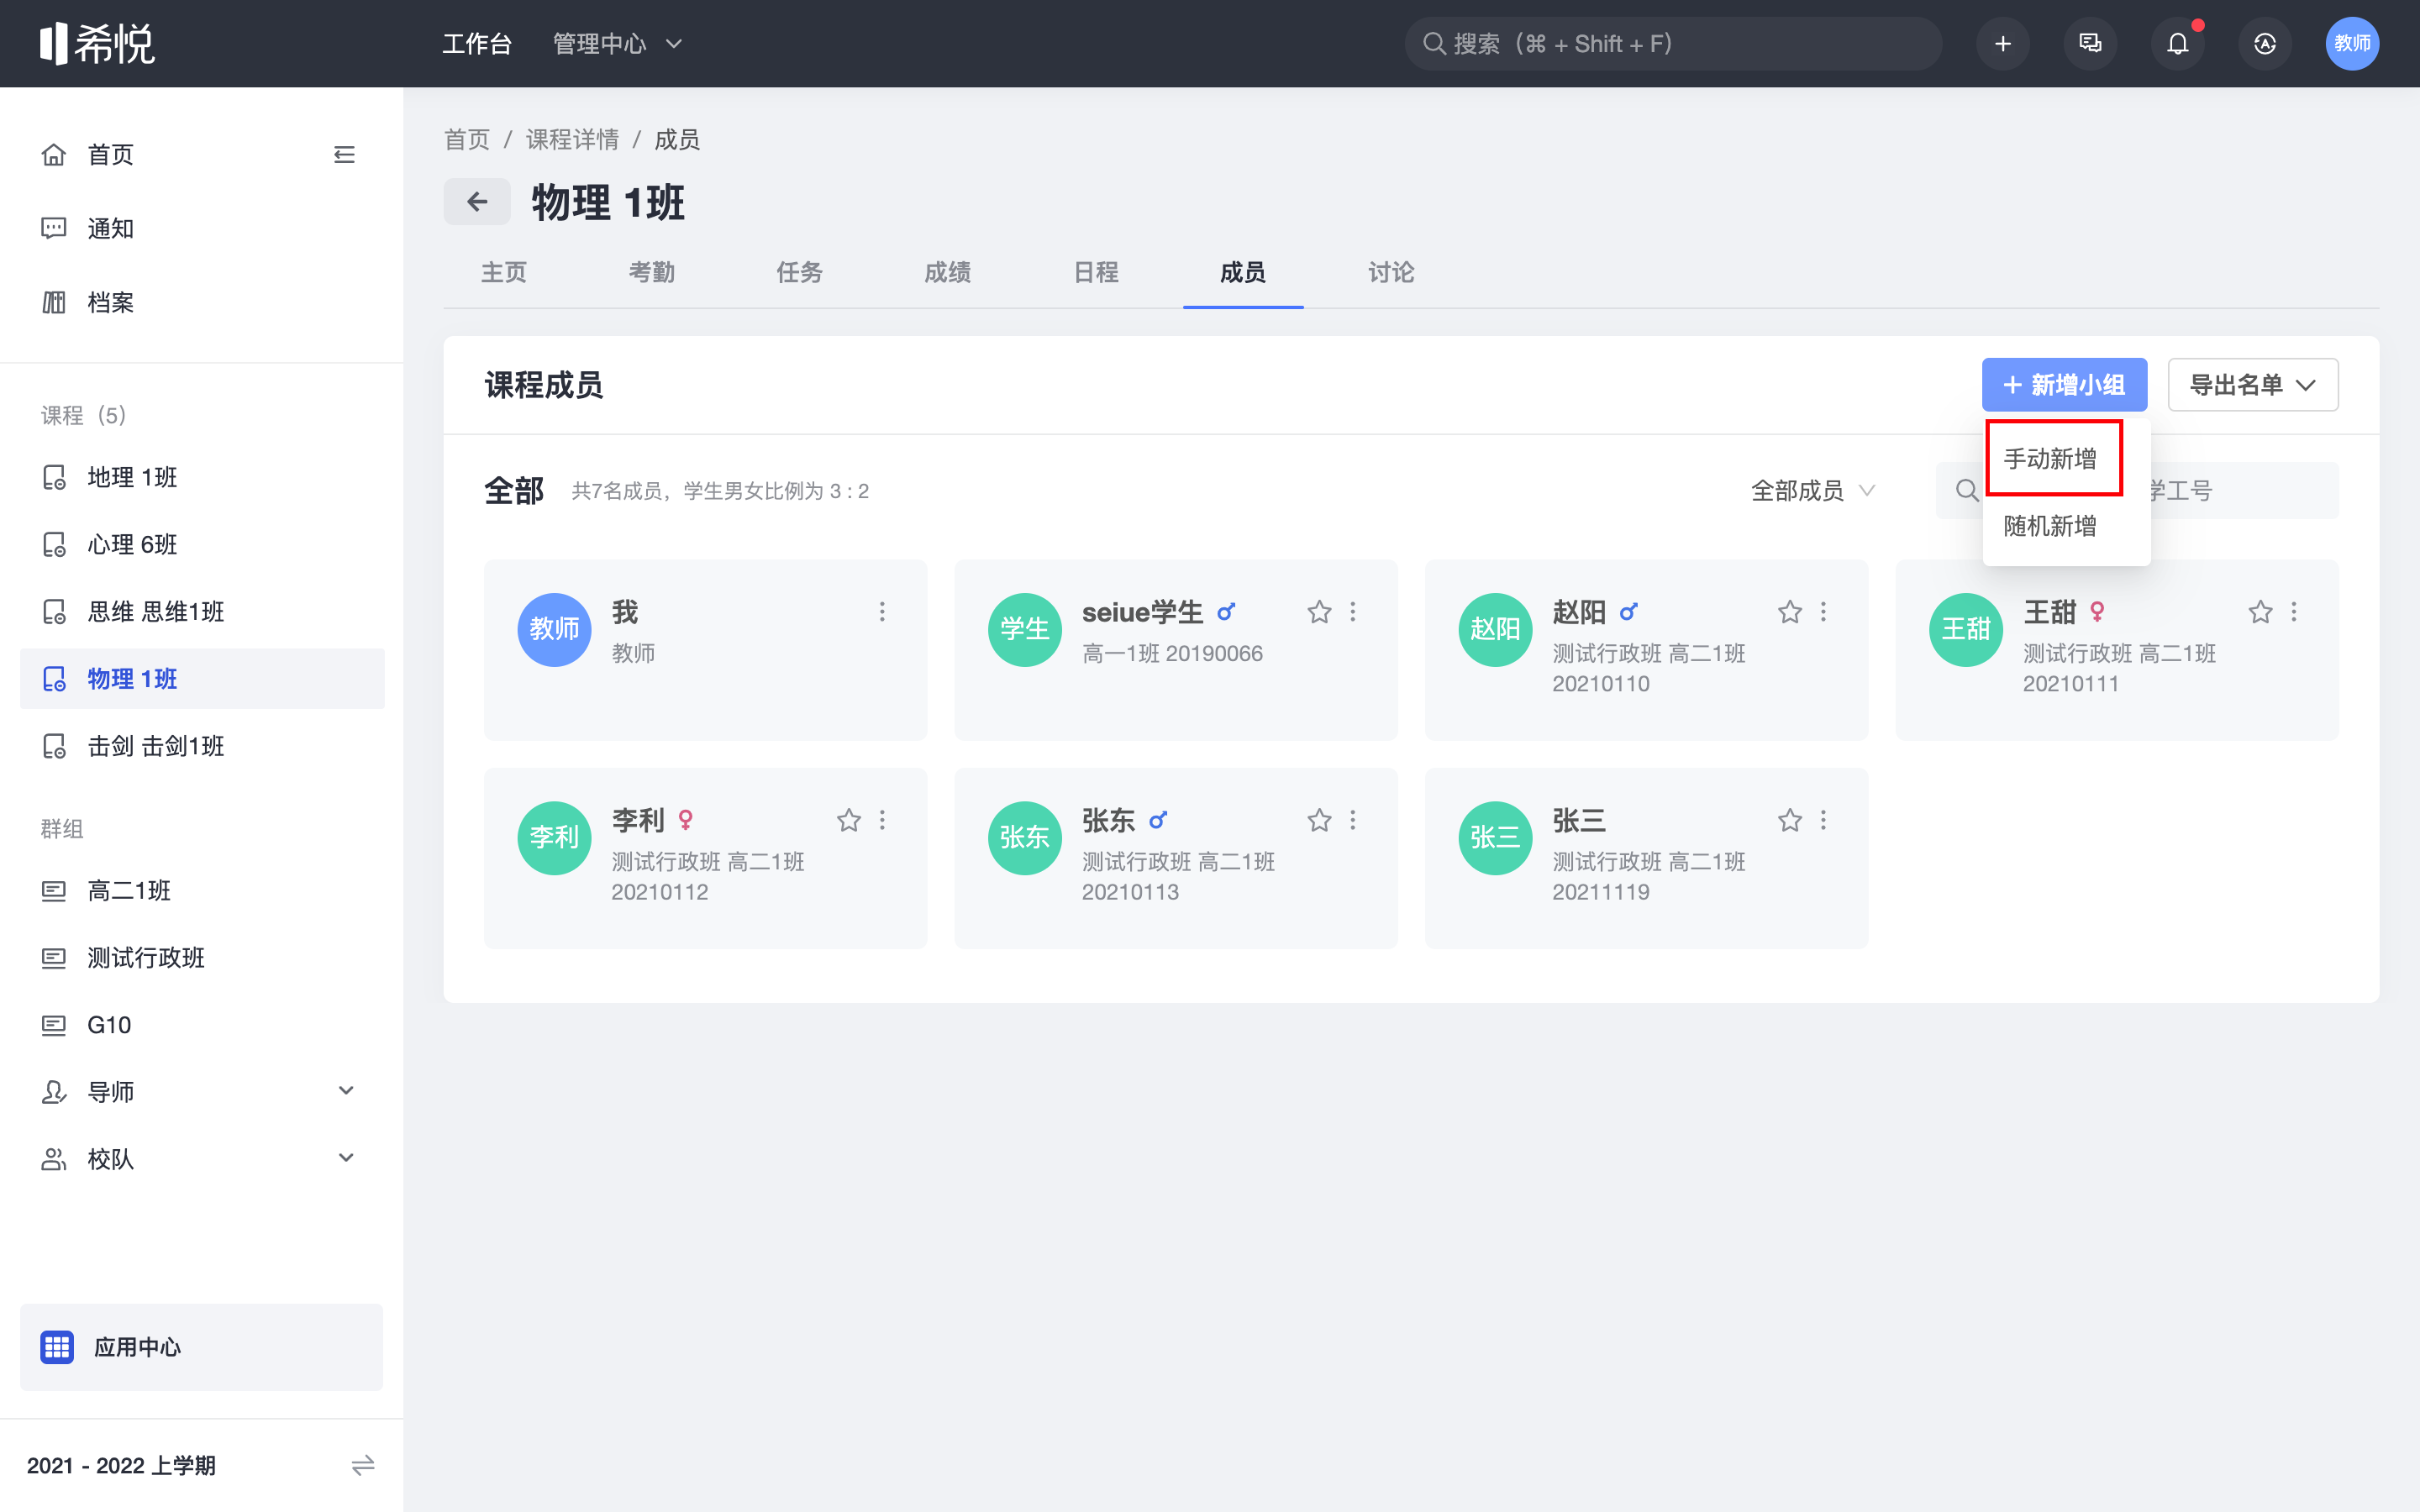2420x1512 pixels.
Task: Switch to the 日程 tab
Action: click(x=1095, y=272)
